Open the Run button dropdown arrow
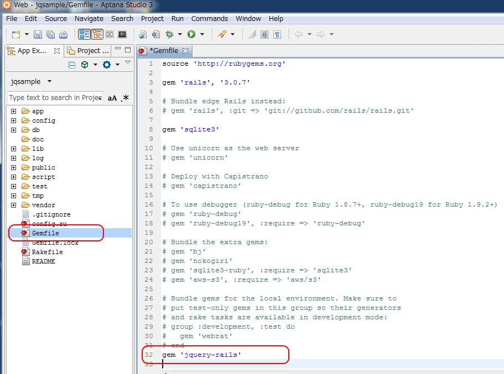 click(x=202, y=34)
